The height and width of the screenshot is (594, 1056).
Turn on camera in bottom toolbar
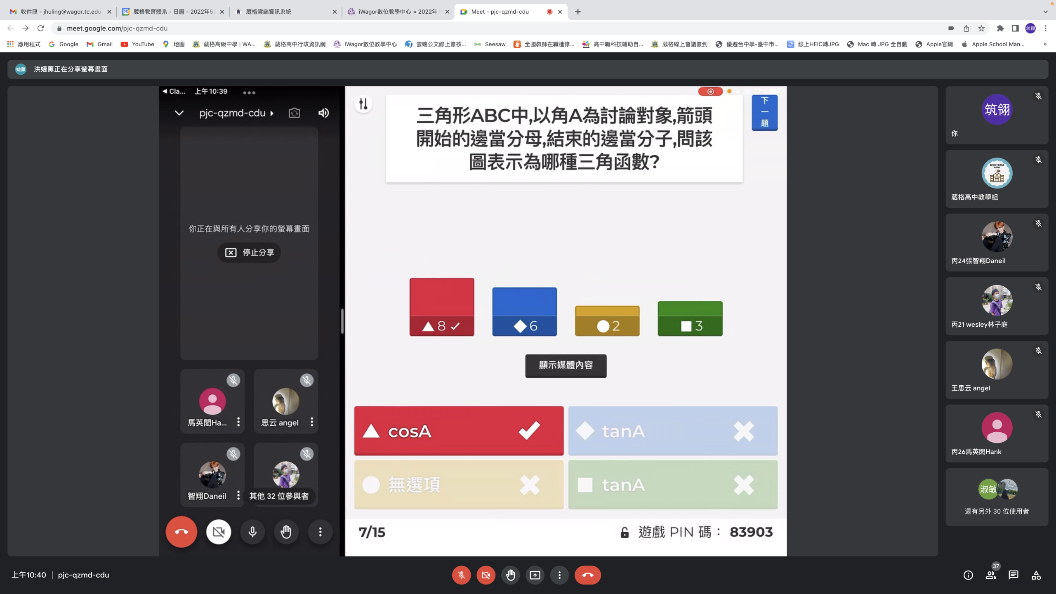click(486, 575)
